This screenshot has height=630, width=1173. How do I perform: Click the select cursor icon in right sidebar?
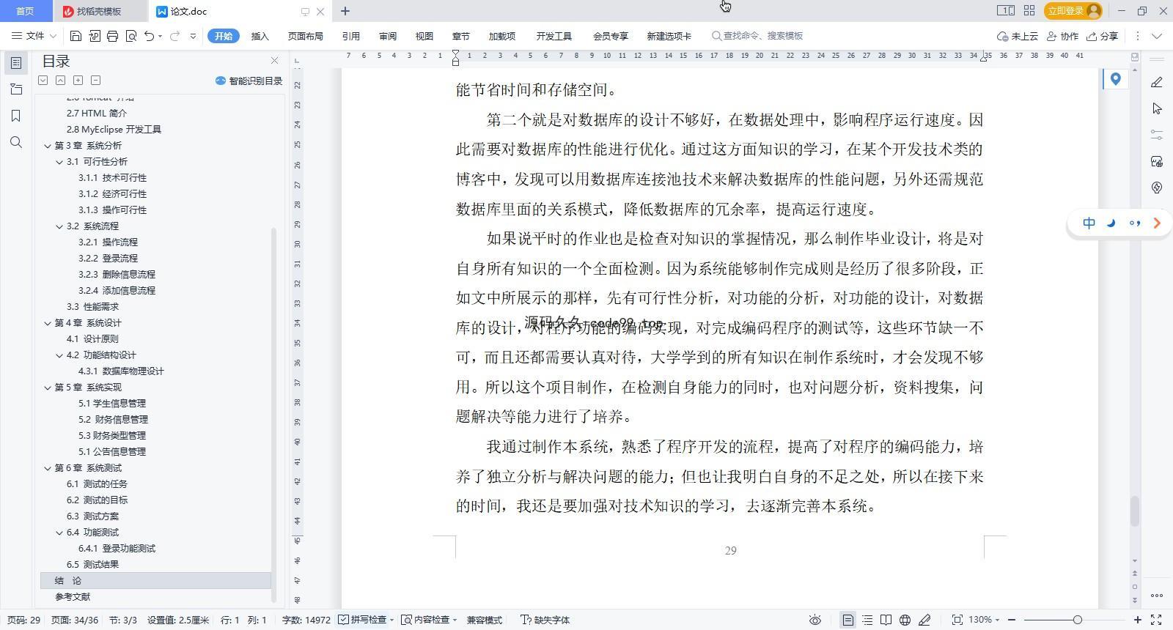tap(1157, 108)
